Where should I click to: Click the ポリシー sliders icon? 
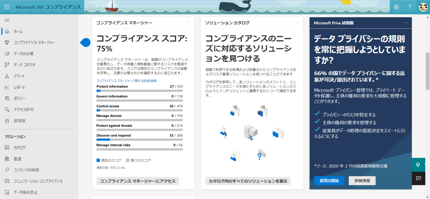[x=7, y=98]
